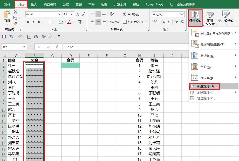Open the 单元格样式 cell styles button
The image size is (239, 161).
point(226,18)
